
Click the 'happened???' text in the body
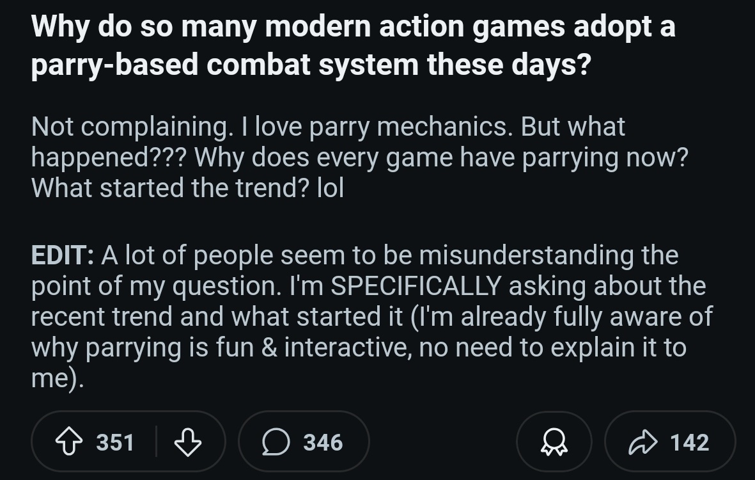[x=108, y=157]
